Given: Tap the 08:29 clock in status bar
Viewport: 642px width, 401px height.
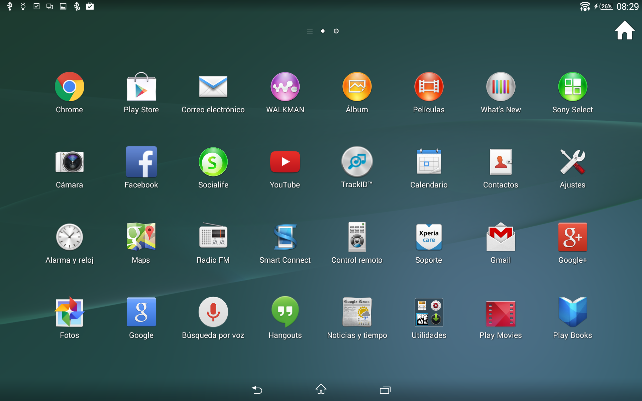Looking at the screenshot, I should (627, 6).
